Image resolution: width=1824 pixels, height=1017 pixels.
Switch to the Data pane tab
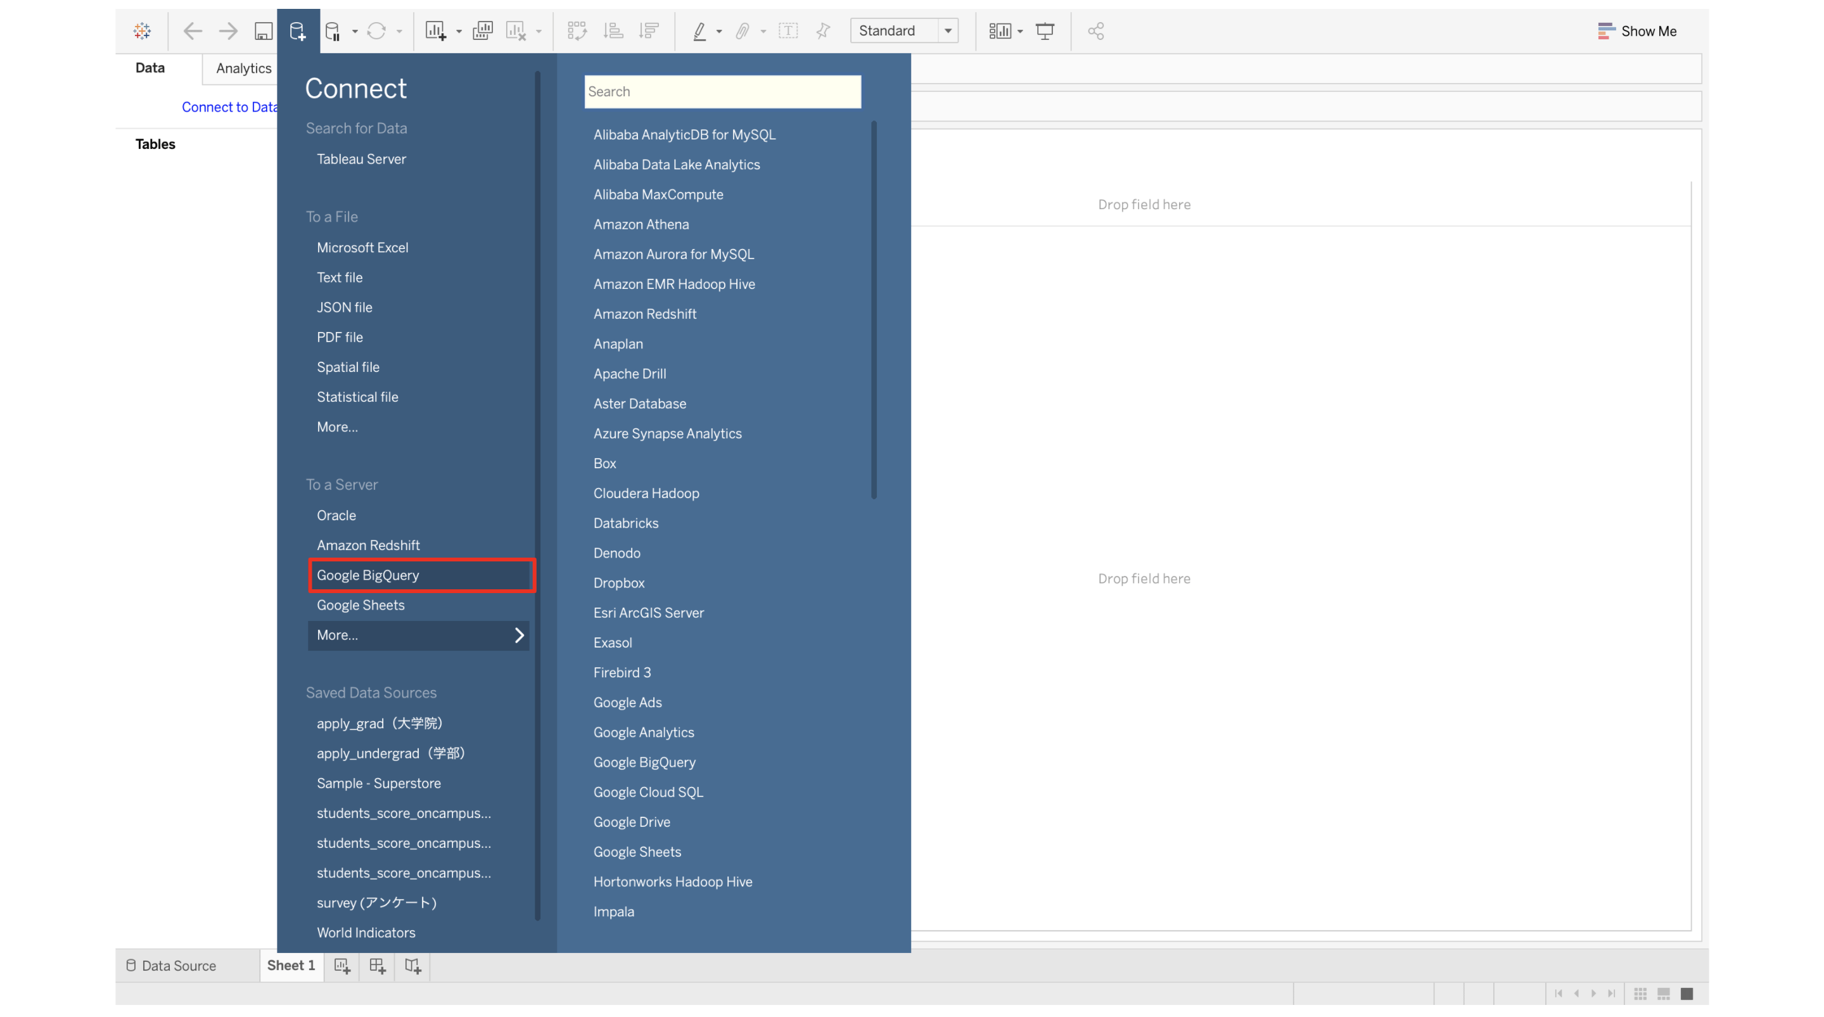[150, 68]
